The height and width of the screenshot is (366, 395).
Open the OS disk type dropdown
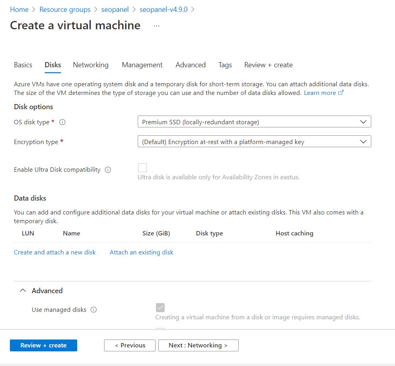click(254, 122)
